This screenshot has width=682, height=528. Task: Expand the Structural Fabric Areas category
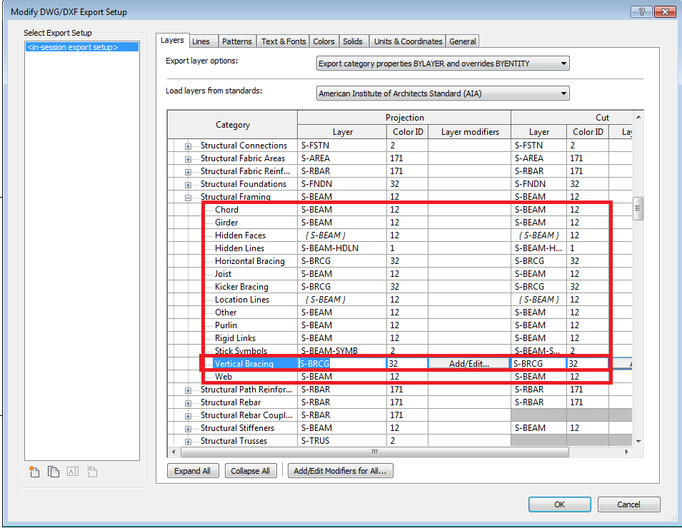(188, 159)
